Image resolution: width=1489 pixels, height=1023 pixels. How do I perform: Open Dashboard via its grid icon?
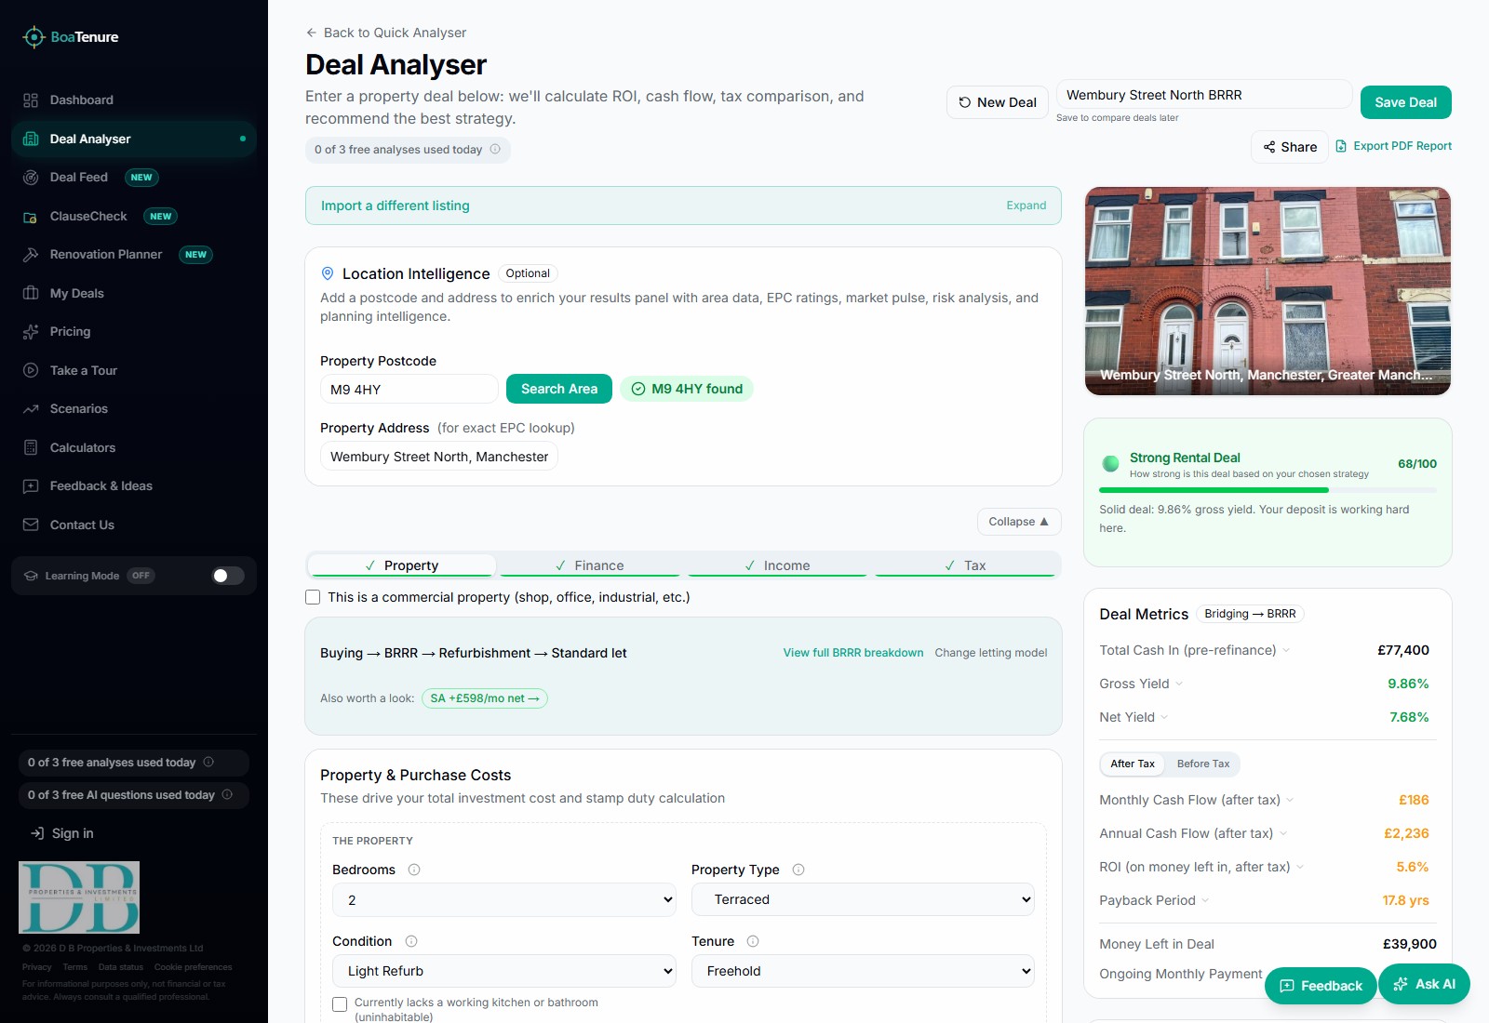[x=31, y=100]
